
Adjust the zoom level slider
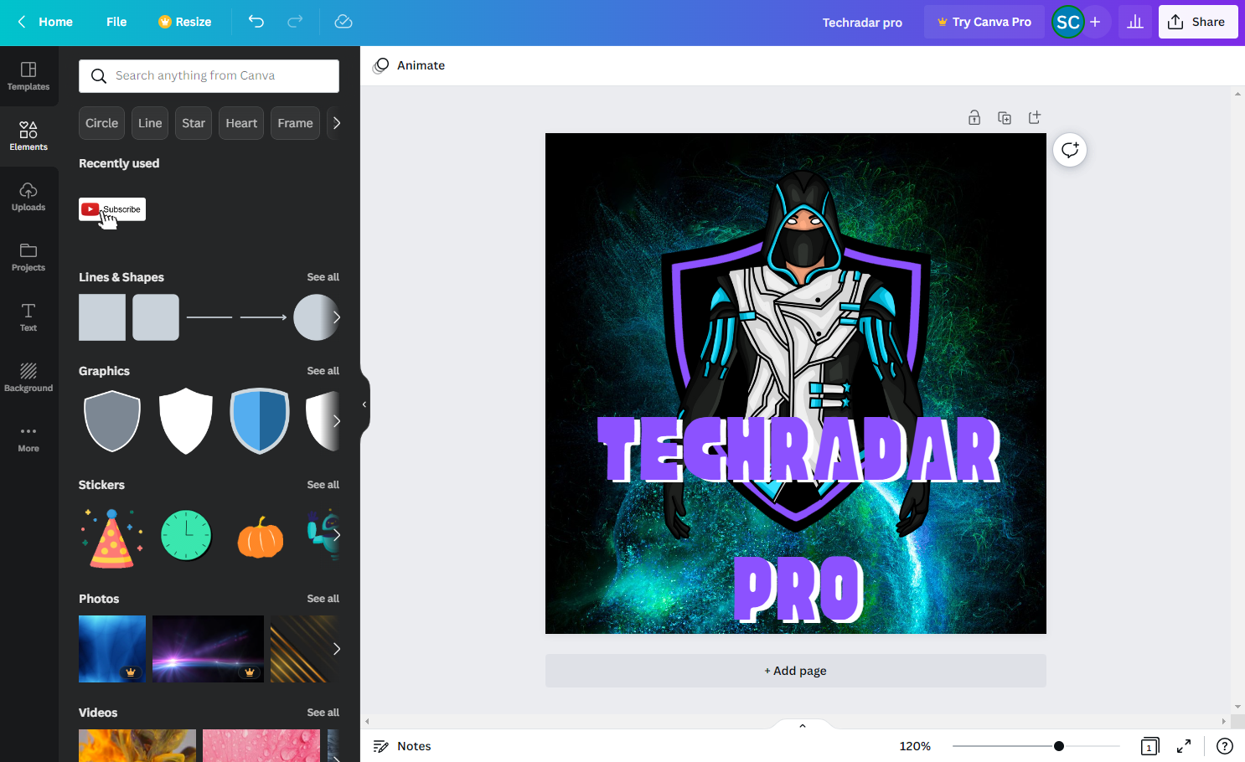click(x=1059, y=745)
